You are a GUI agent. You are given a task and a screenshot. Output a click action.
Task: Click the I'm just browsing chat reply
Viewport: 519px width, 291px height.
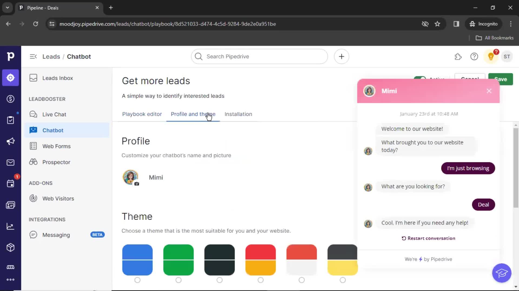coord(468,168)
